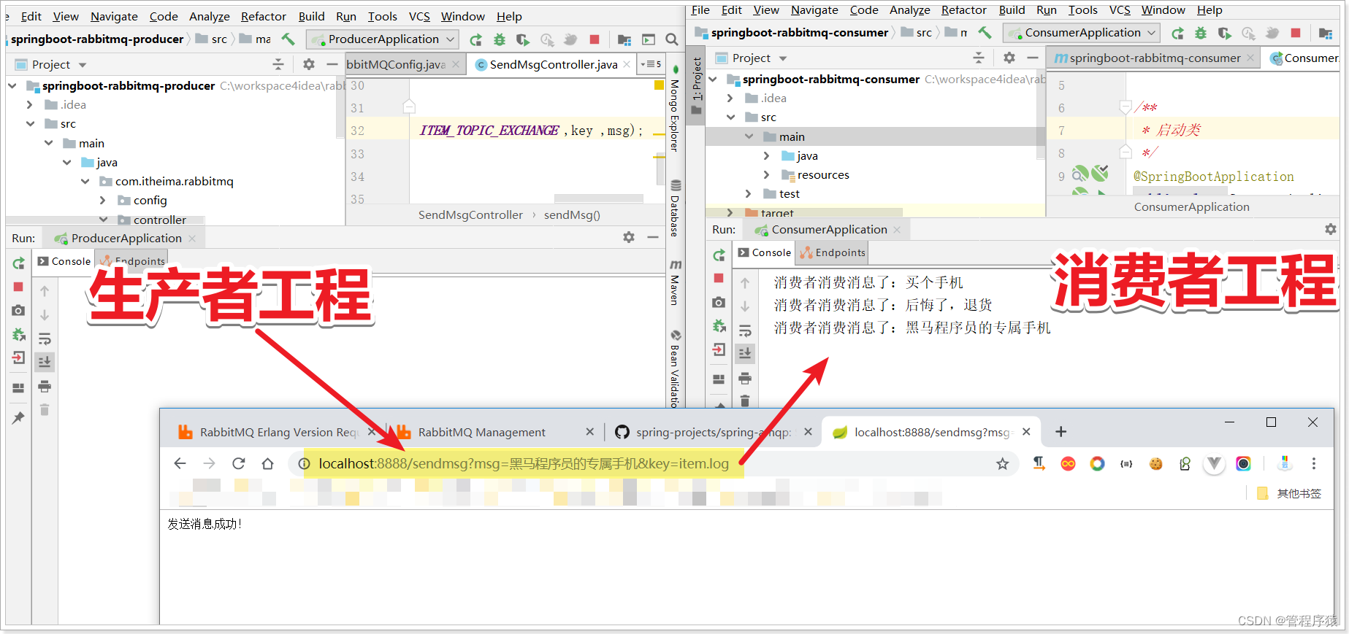Screen dimensions: 1349x634
Task: Open Refactor menu in producer window
Action: pos(263,16)
